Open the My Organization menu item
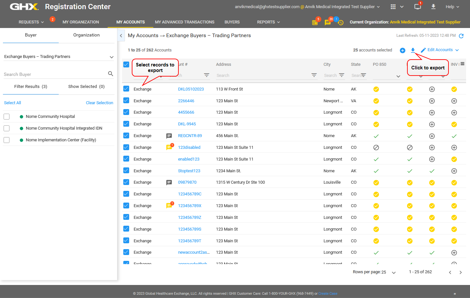This screenshot has height=298, width=470. coord(81,22)
